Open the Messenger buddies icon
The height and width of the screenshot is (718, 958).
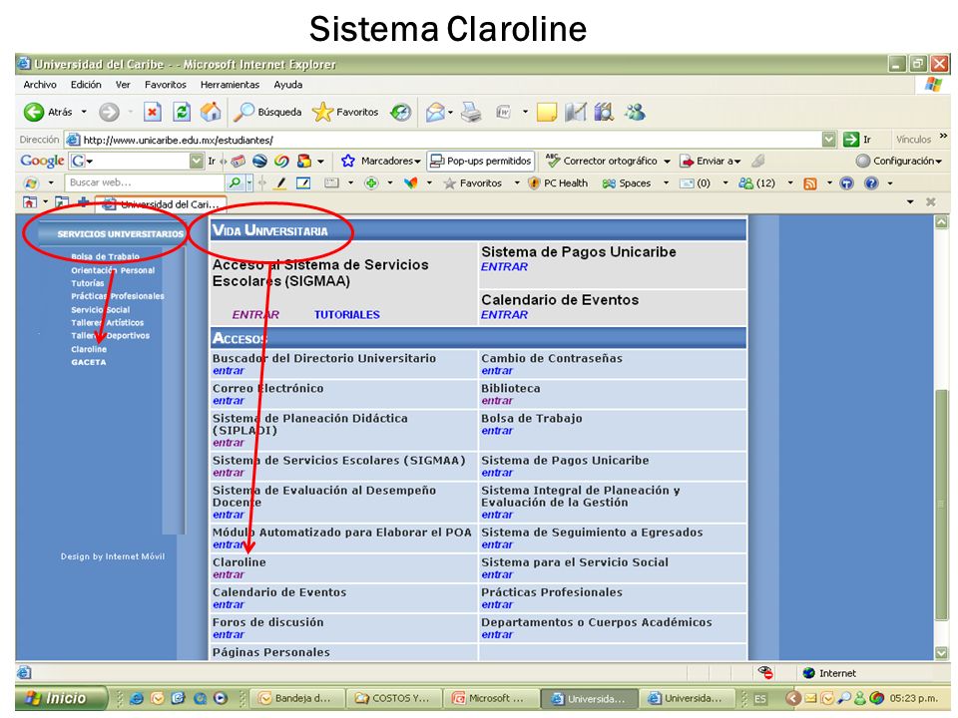coord(635,112)
